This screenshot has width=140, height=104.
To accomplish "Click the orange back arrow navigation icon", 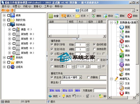I will click(3, 10).
